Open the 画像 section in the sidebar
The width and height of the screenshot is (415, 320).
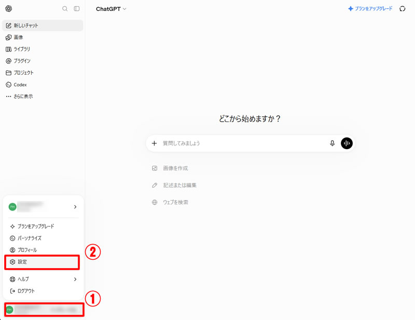click(43, 37)
